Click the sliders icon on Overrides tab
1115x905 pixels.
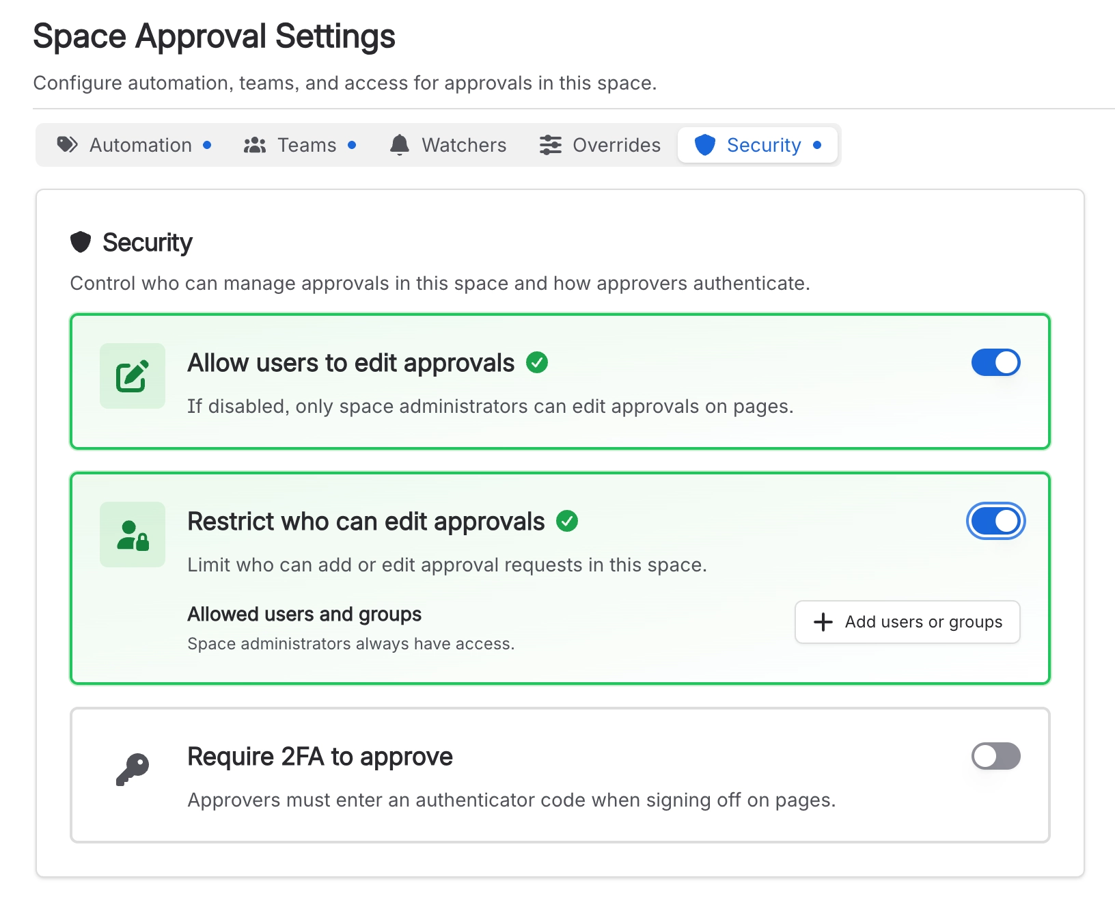[551, 145]
